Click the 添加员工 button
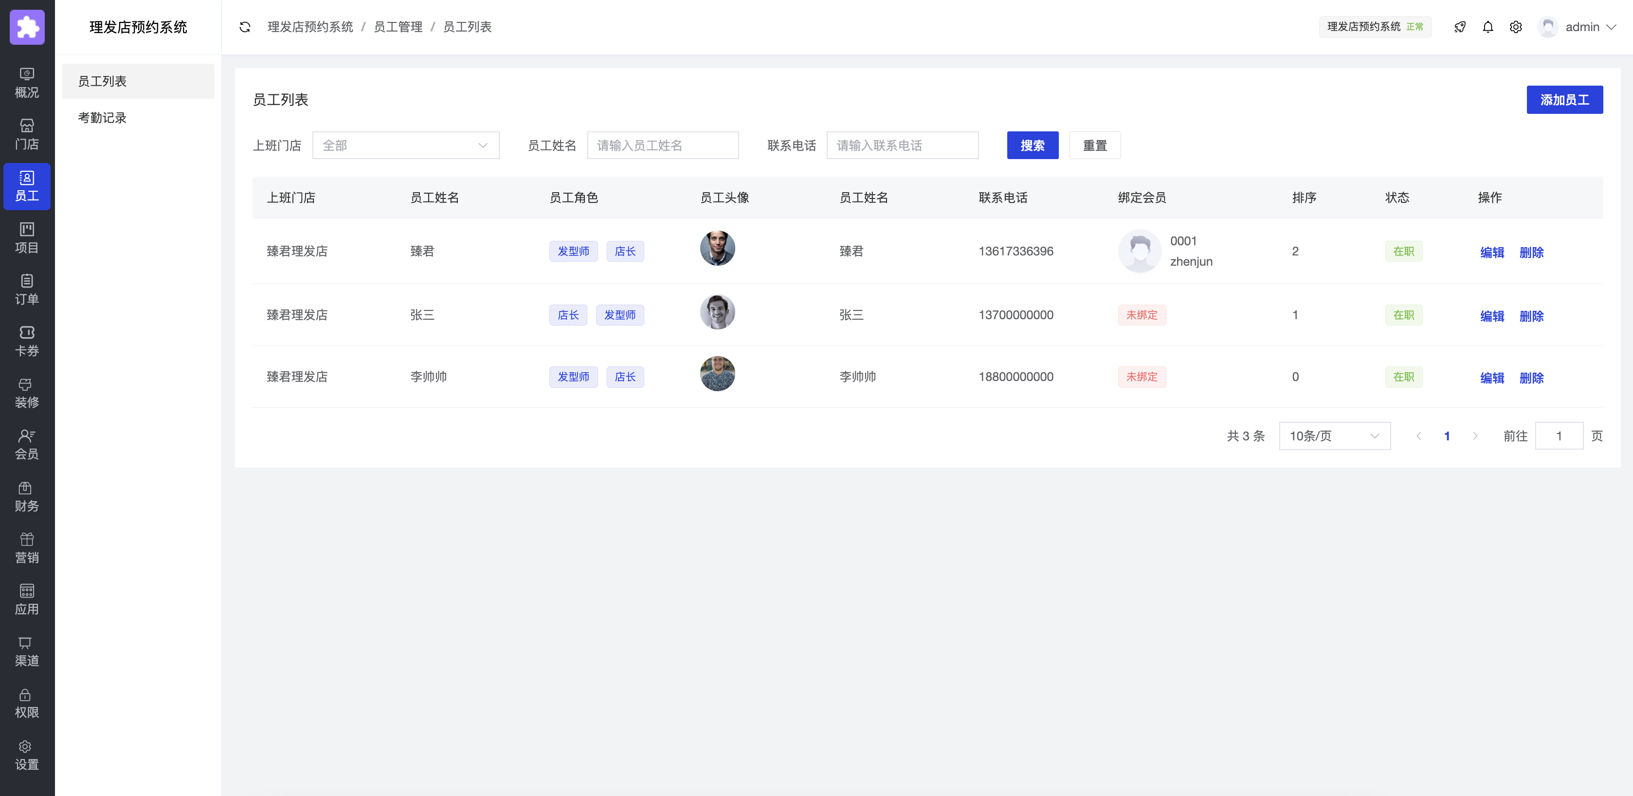This screenshot has width=1633, height=796. [x=1564, y=99]
